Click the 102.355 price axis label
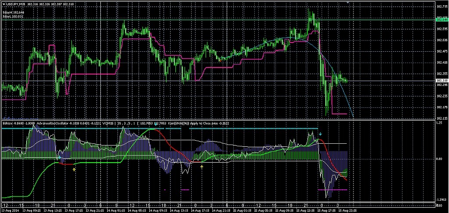Viewport: 449px width, 213px height. (442, 73)
